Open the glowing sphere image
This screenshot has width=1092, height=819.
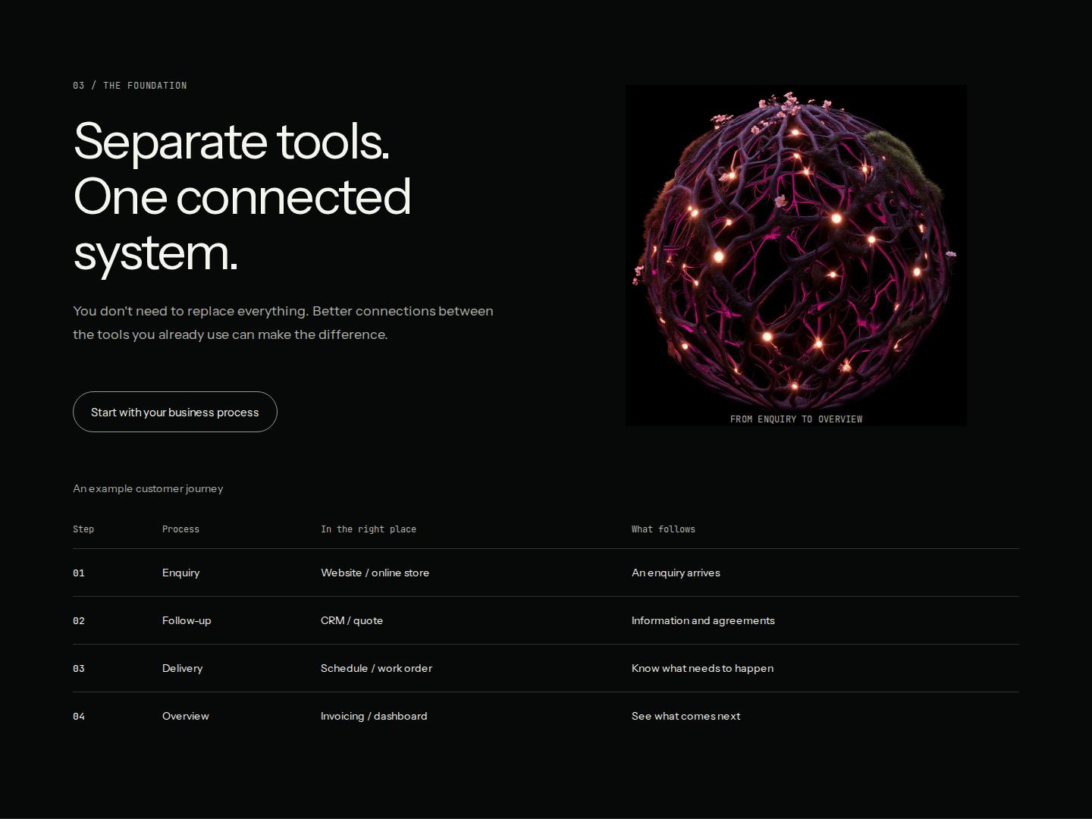(x=795, y=255)
